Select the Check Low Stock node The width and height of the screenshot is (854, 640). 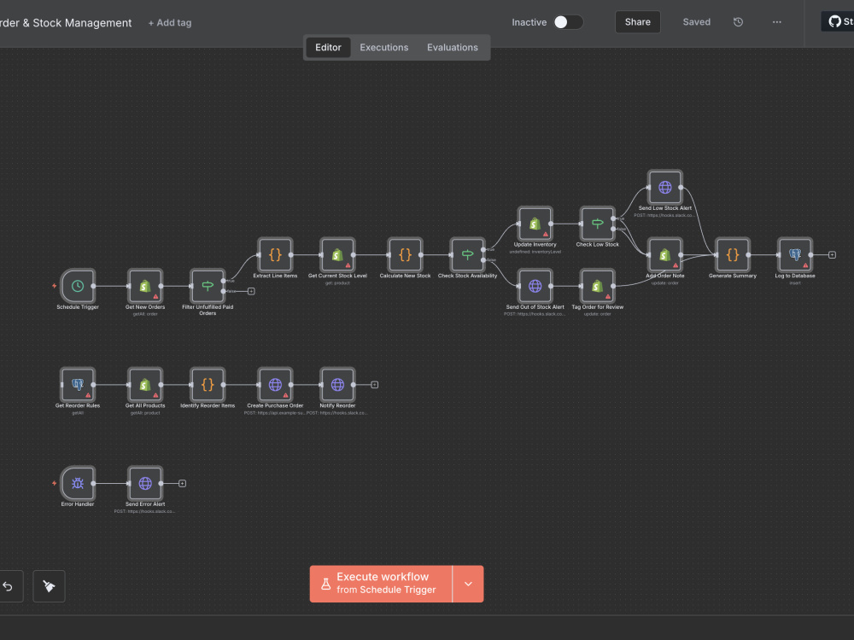(x=598, y=224)
